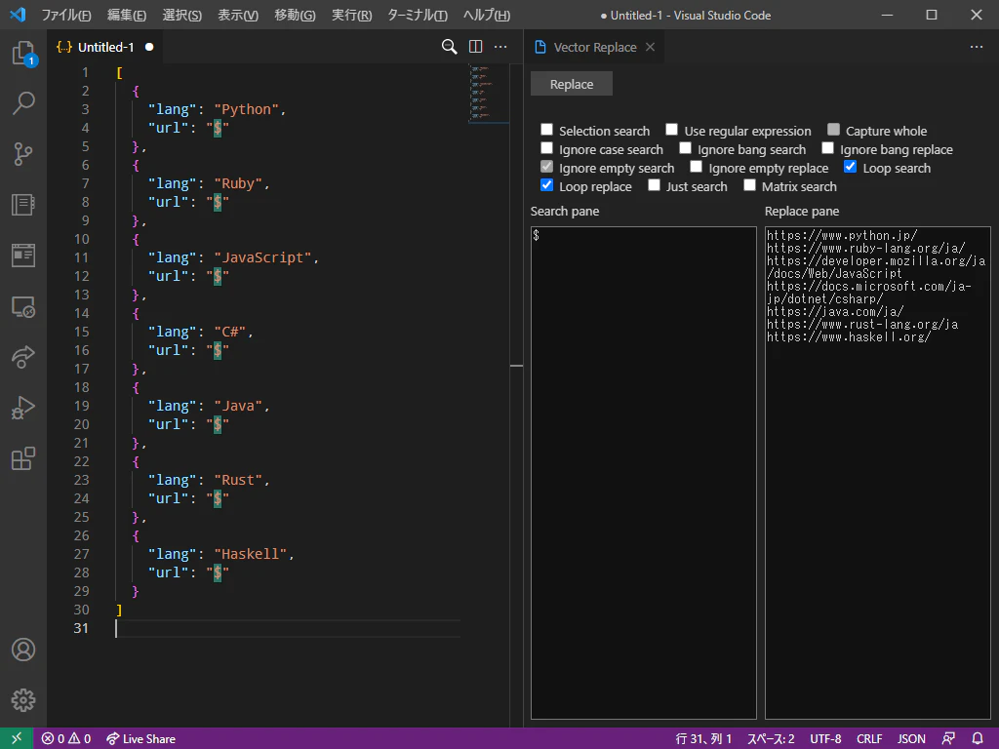The image size is (999, 749).
Task: Click line number 15 in the gutter
Action: tap(82, 332)
